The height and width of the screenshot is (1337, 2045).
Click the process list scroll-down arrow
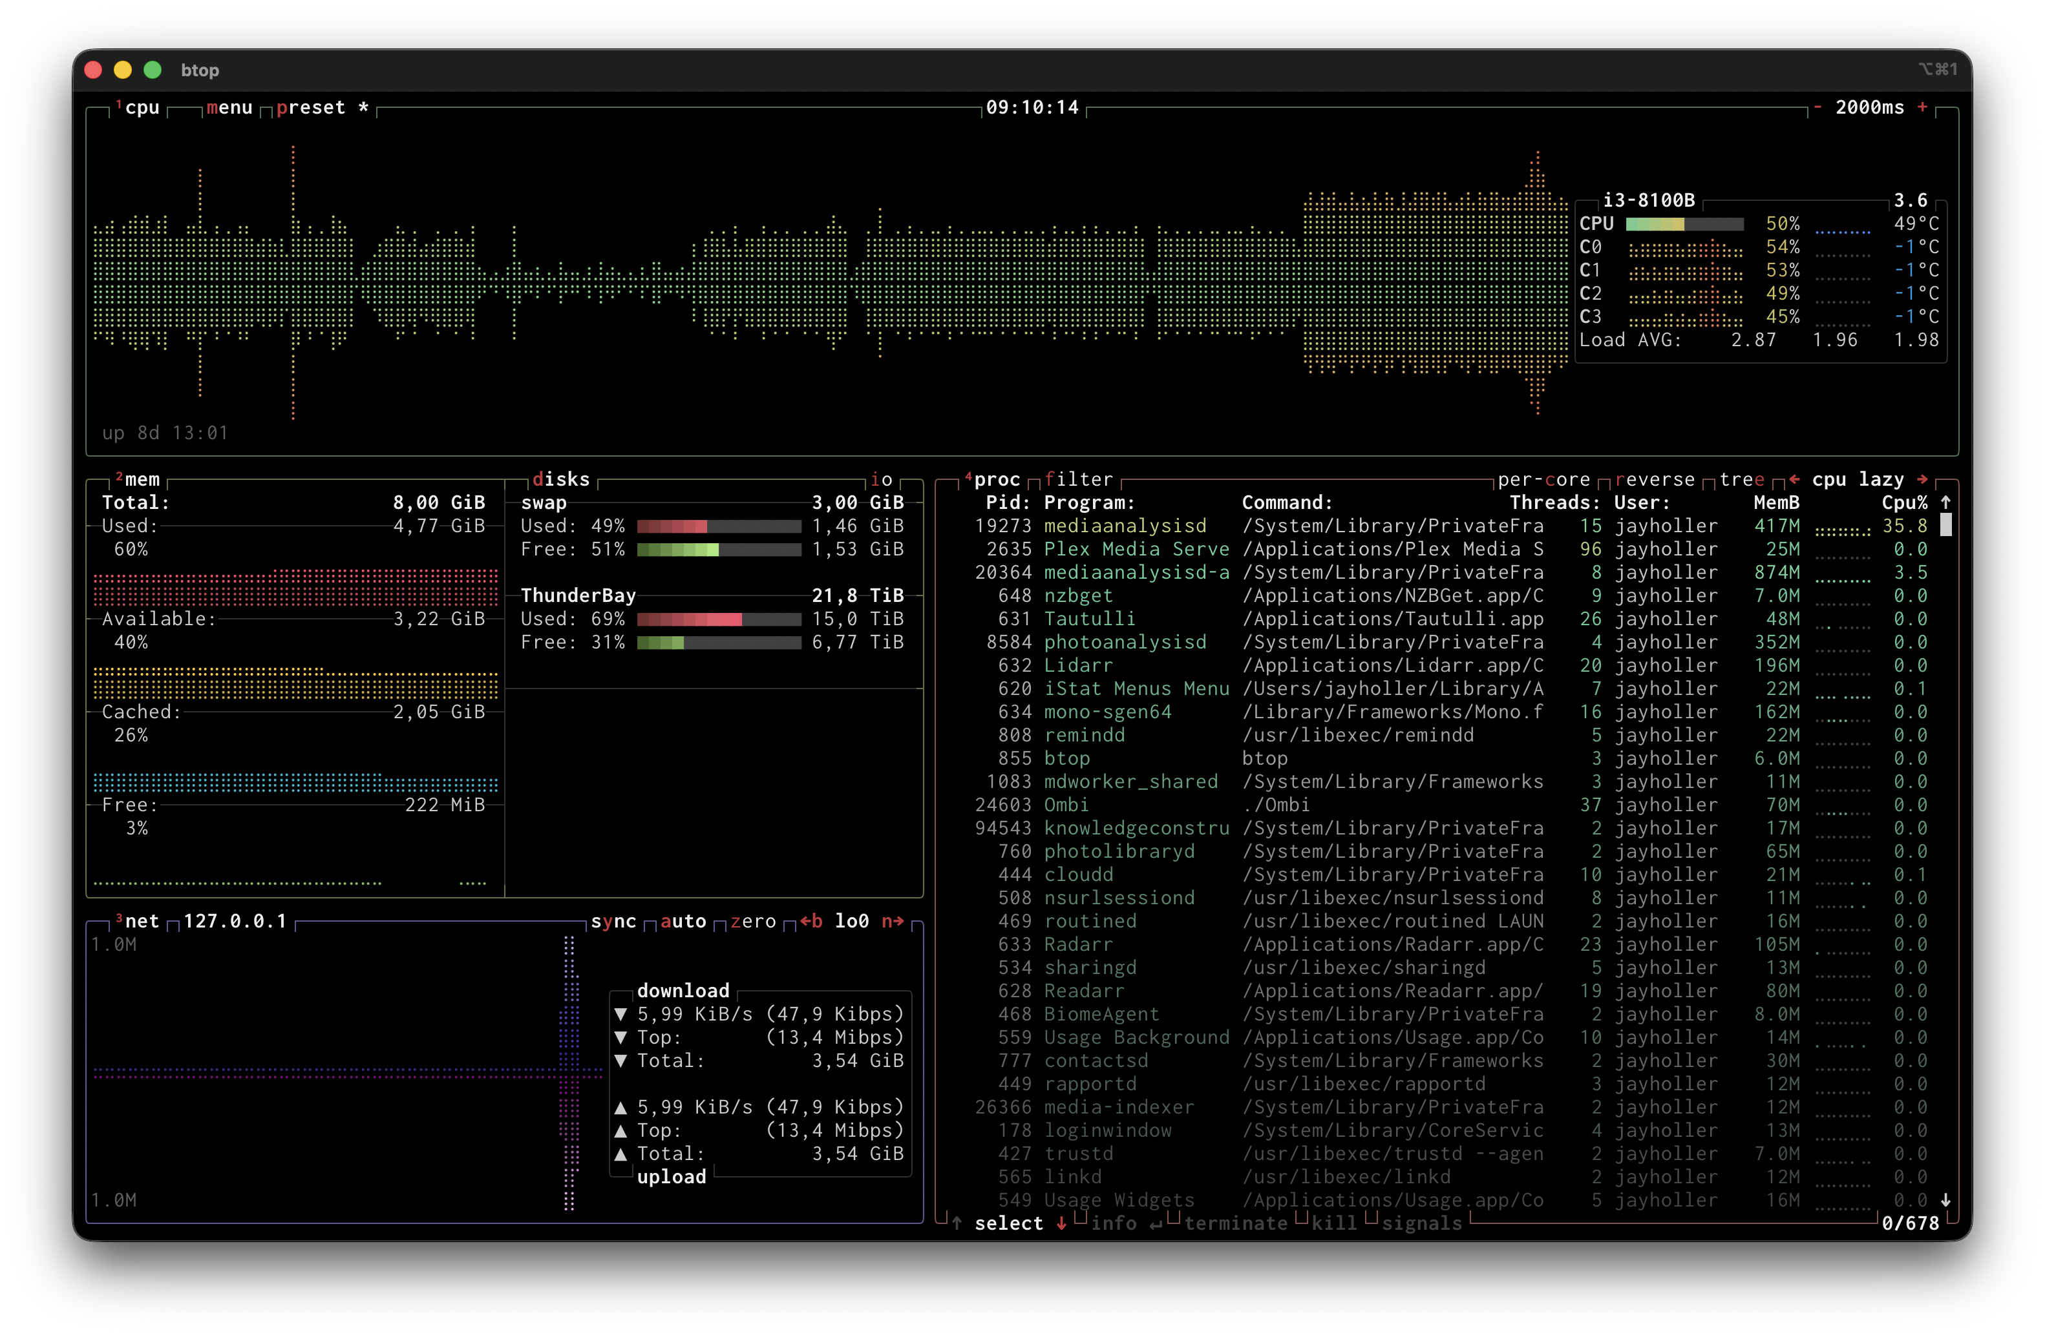pos(1945,1199)
